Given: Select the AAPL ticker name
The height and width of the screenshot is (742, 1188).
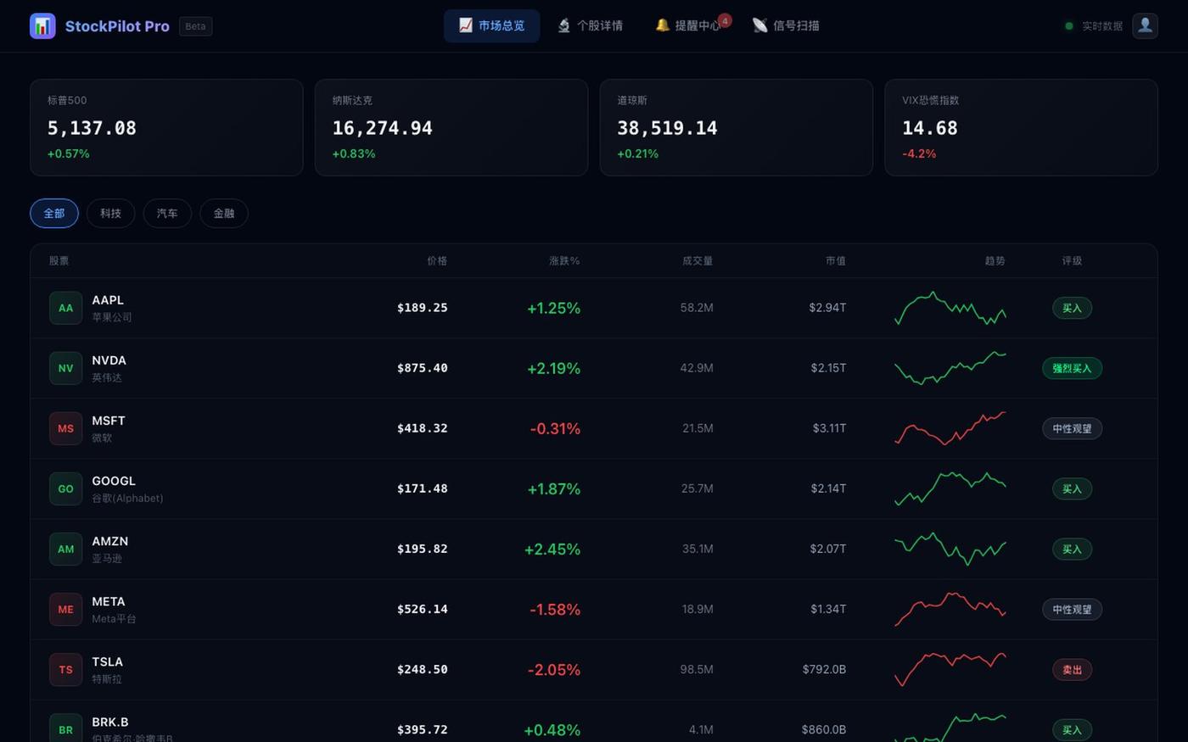Looking at the screenshot, I should (108, 300).
